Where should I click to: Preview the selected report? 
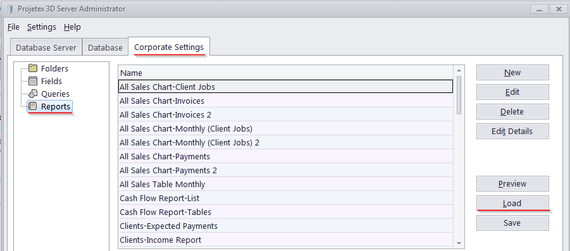(512, 184)
